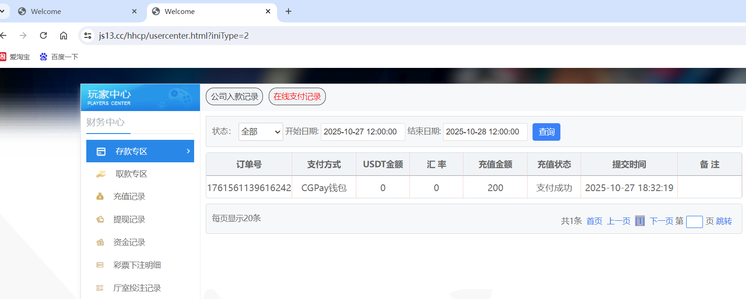The height and width of the screenshot is (299, 746).
Task: Click the browser back arrow
Action: pos(3,36)
